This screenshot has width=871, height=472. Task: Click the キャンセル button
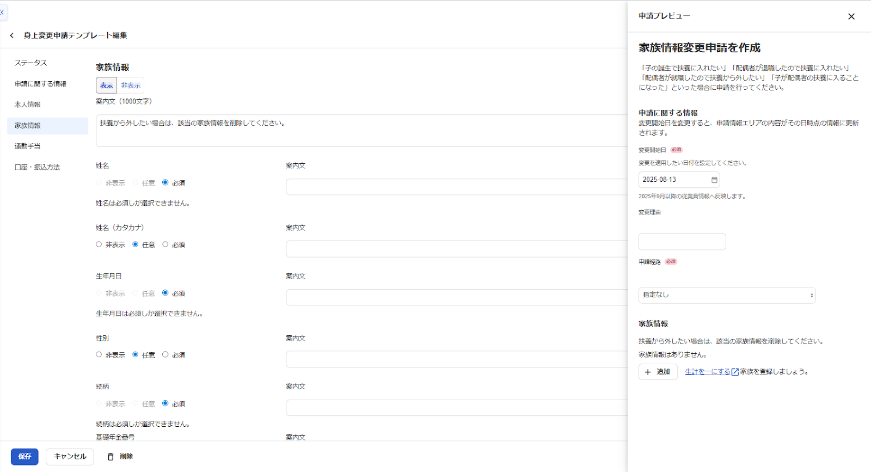(x=70, y=457)
